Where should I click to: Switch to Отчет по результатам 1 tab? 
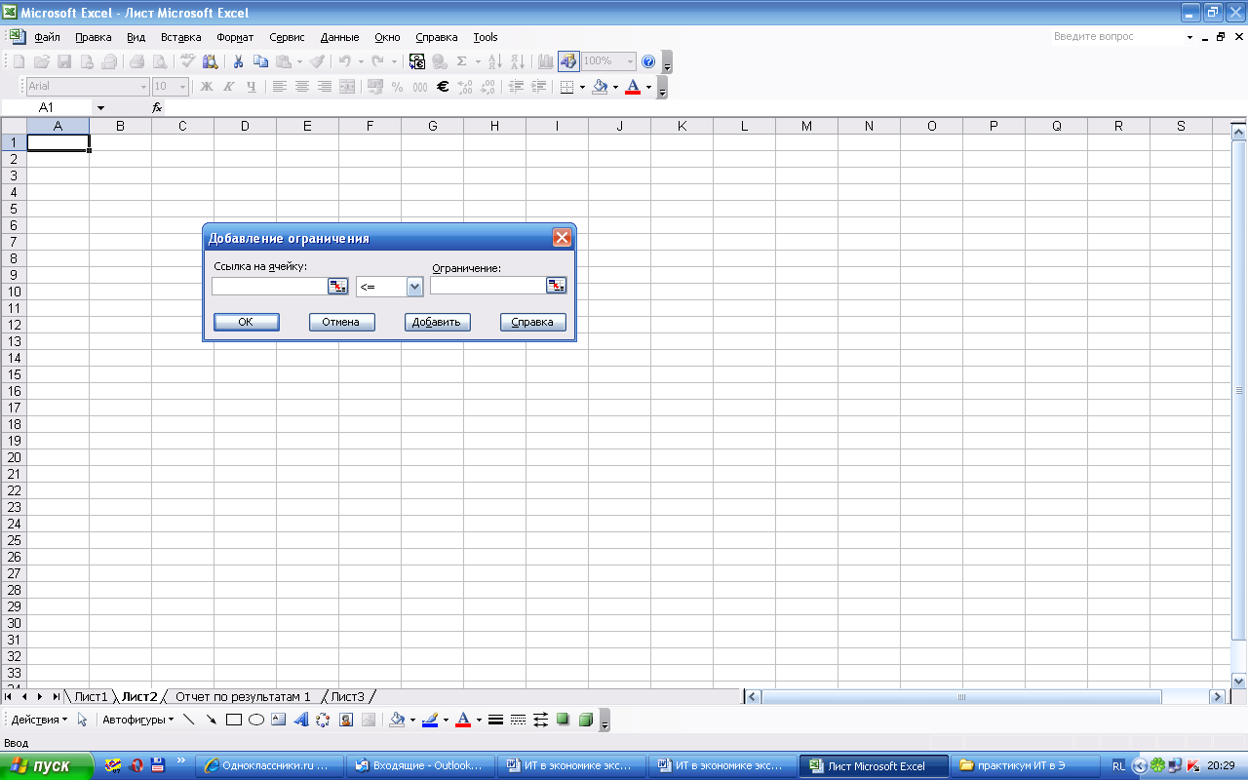tap(243, 696)
